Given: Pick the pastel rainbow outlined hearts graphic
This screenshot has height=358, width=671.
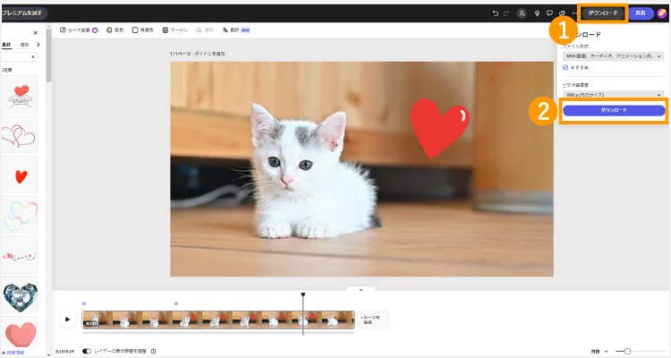Looking at the screenshot, I should [x=20, y=216].
